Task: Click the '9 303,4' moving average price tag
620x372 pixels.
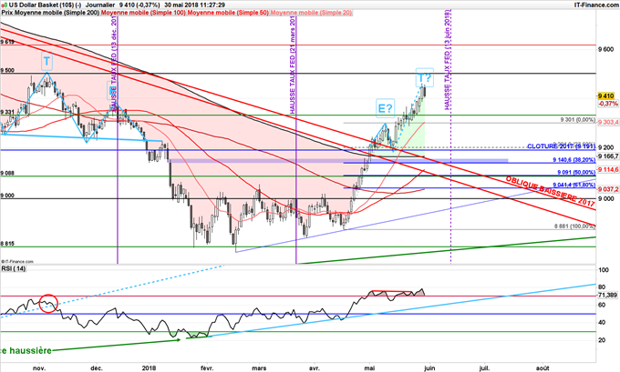Action: (608, 122)
